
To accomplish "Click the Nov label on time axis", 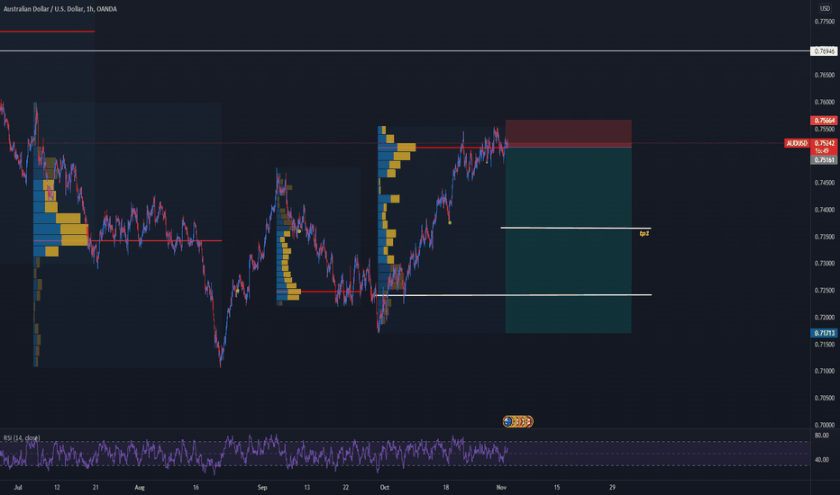I will (x=501, y=488).
